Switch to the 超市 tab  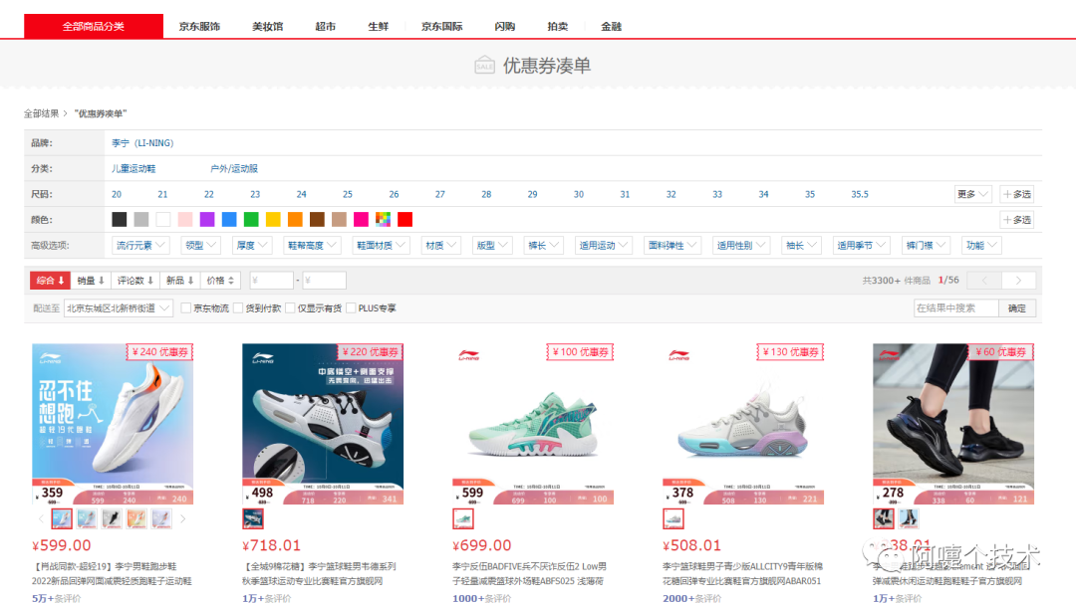325,26
